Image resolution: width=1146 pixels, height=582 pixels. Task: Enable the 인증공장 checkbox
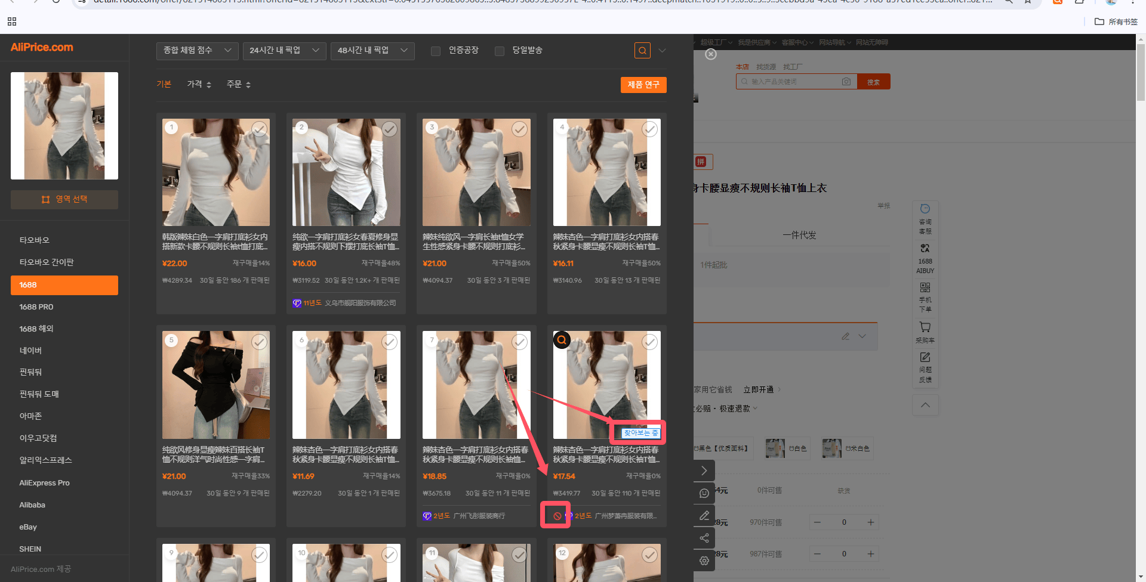pos(436,51)
